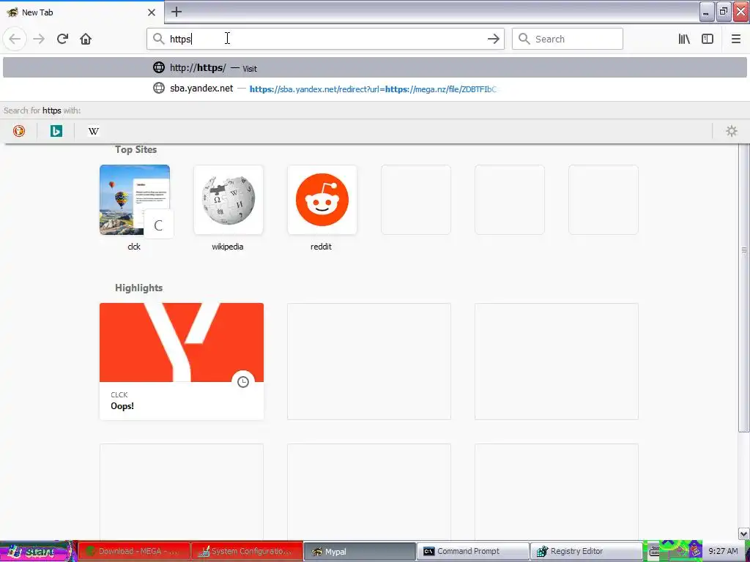Search with Wikipedia one-off icon
750x562 pixels.
click(93, 131)
